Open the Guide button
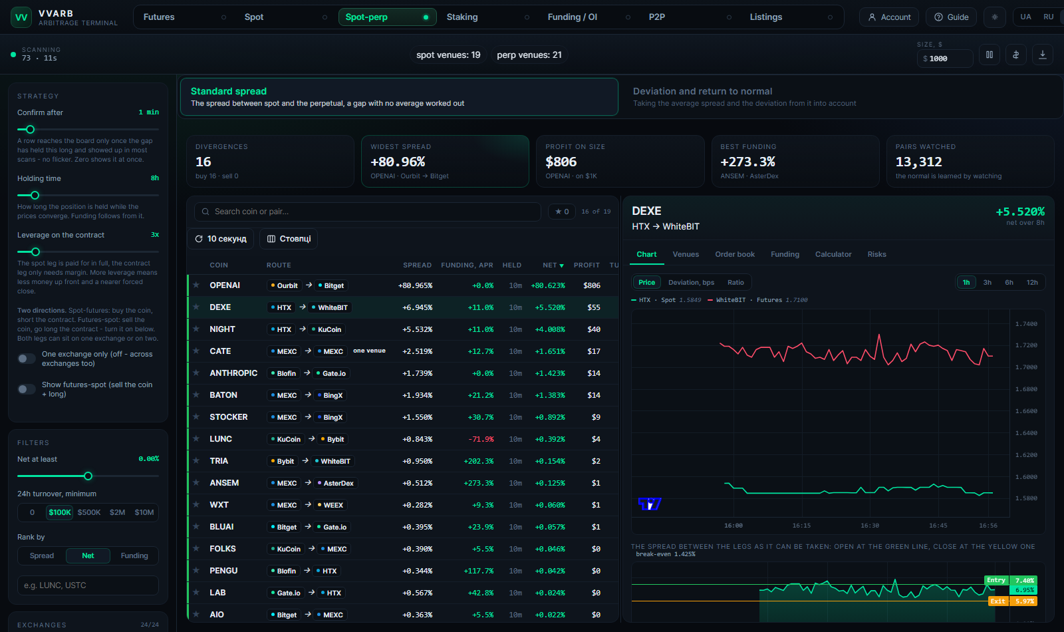The height and width of the screenshot is (632, 1064). pos(951,17)
